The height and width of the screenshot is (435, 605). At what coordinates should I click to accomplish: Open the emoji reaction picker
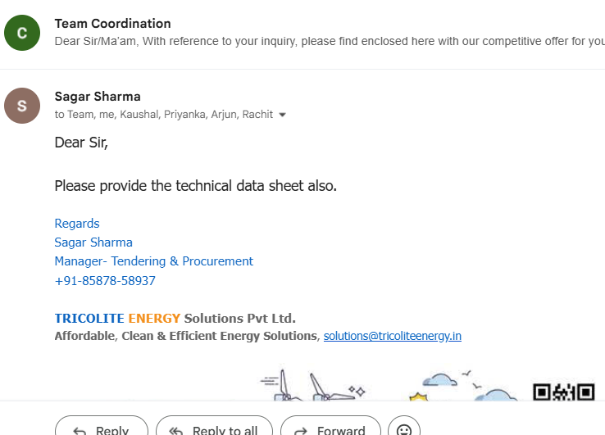pyautogui.click(x=404, y=428)
